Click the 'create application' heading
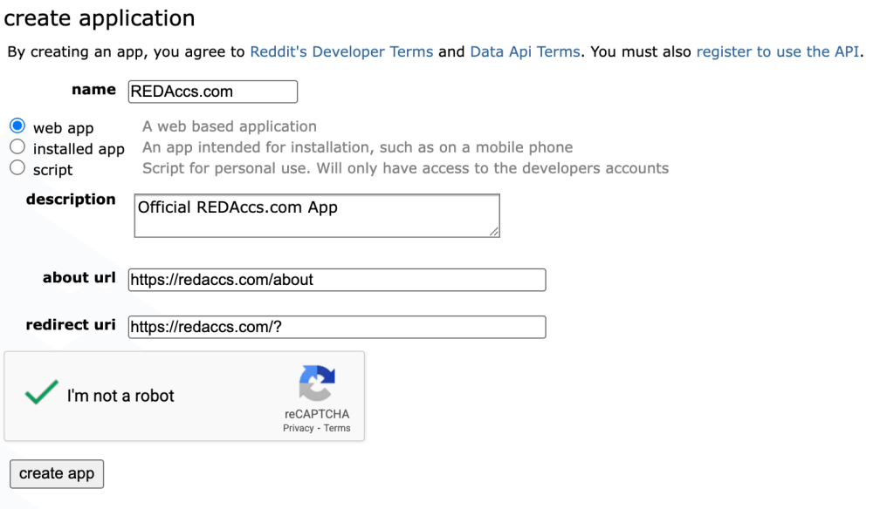This screenshot has height=509, width=894. click(x=100, y=18)
